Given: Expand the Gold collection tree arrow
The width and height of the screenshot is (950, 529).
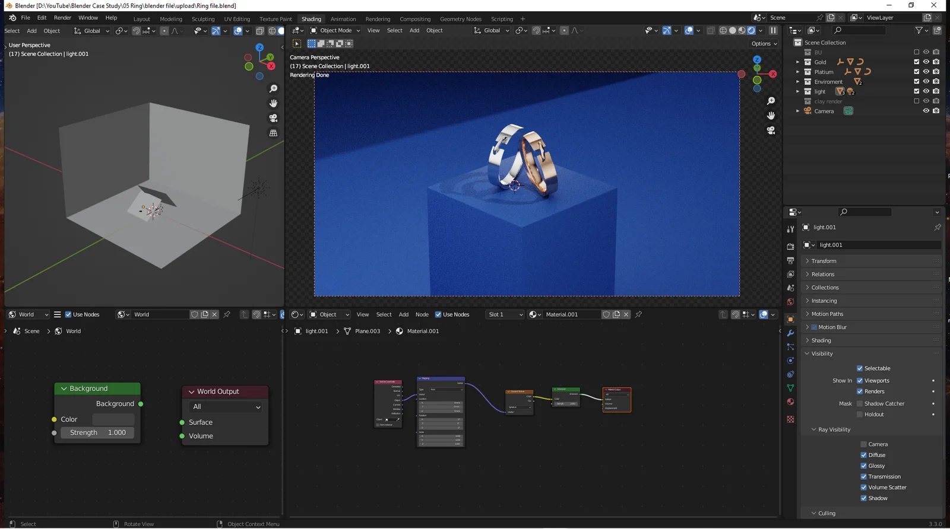Looking at the screenshot, I should pos(797,62).
